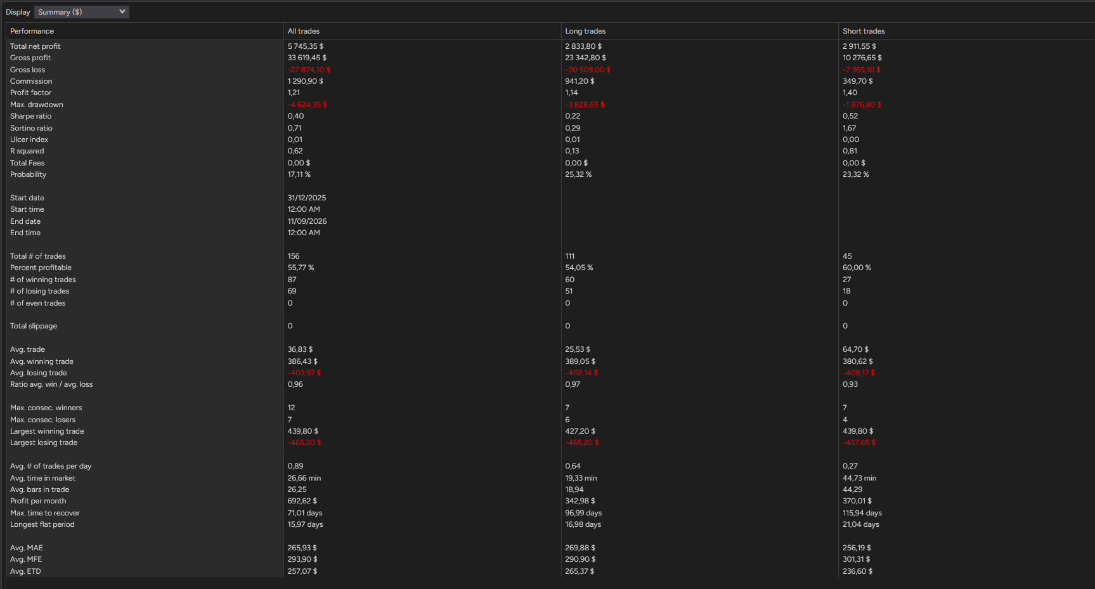The width and height of the screenshot is (1095, 589).
Task: Click the Performance column header
Action: [x=32, y=31]
